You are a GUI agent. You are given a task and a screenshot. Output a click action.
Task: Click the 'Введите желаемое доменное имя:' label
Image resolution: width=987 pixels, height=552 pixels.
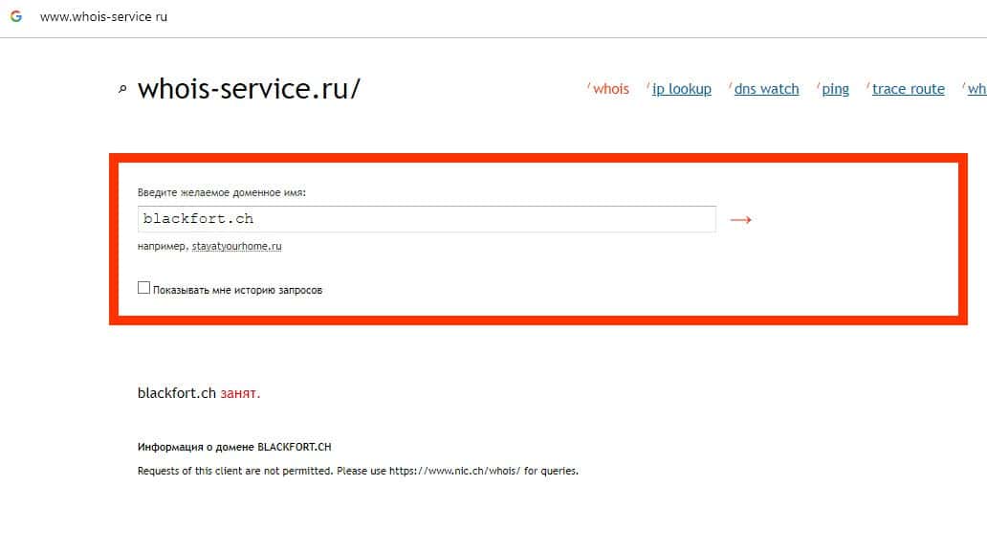(222, 192)
